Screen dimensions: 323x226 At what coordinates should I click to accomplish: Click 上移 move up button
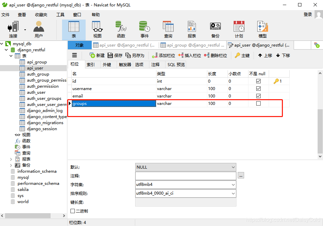click(265, 55)
